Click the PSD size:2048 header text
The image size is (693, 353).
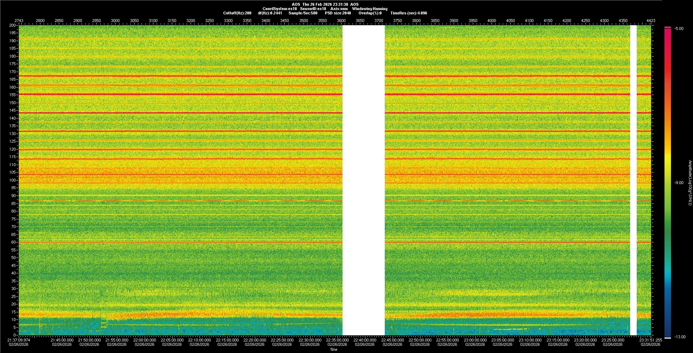[338, 13]
